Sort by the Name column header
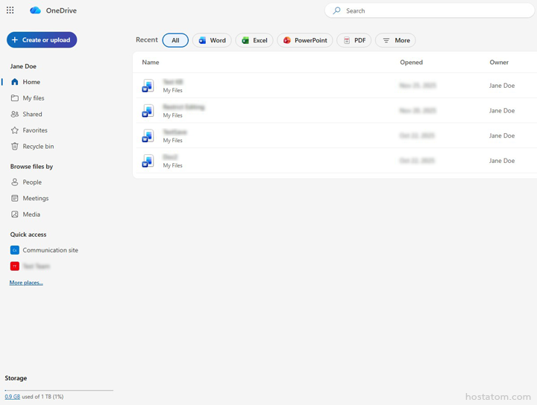 (151, 63)
